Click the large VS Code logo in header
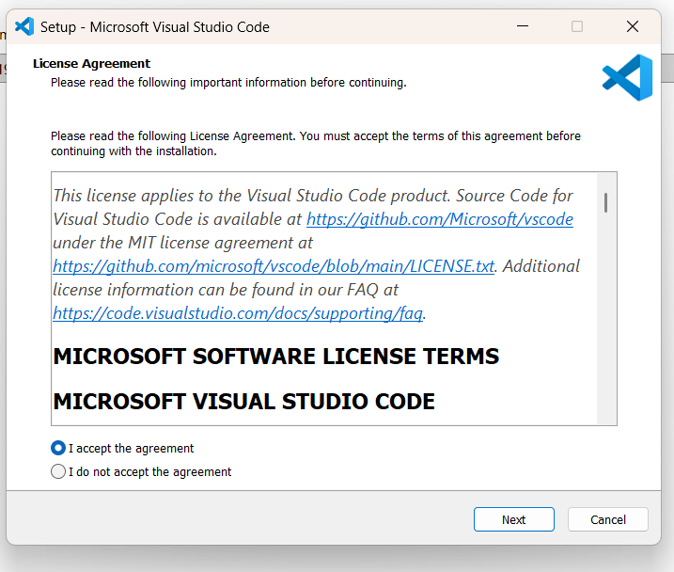The width and height of the screenshot is (674, 572). pos(628,77)
